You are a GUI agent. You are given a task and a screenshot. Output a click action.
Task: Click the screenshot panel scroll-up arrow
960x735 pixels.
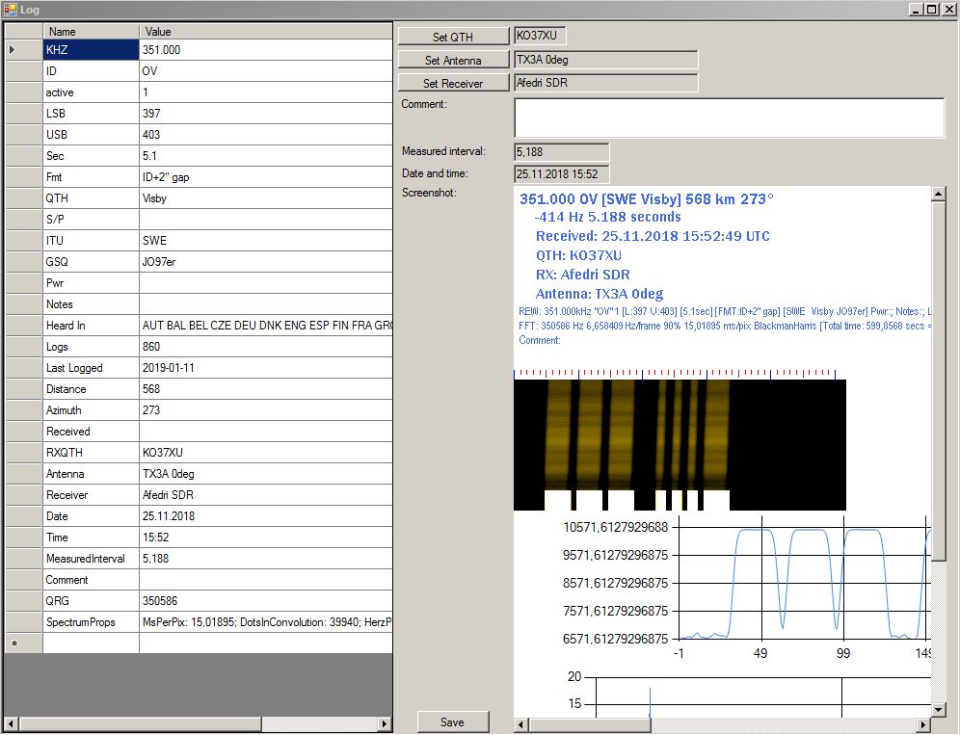click(938, 194)
